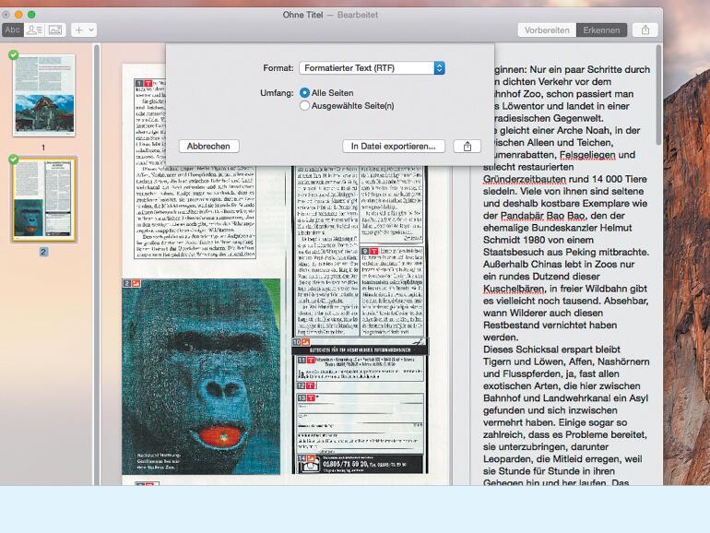Switch to the Vorbereiten tab
This screenshot has width=710, height=533.
coord(547,30)
